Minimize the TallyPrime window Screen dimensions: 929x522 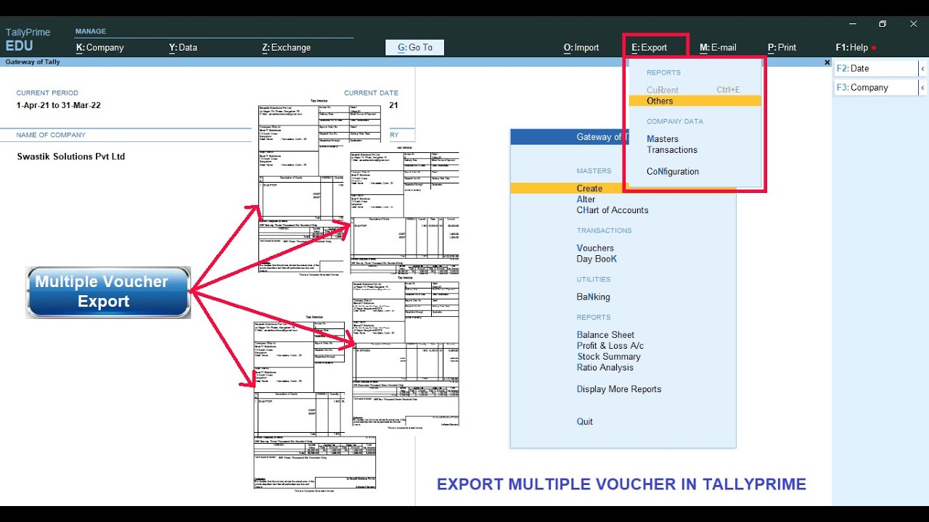(x=853, y=24)
